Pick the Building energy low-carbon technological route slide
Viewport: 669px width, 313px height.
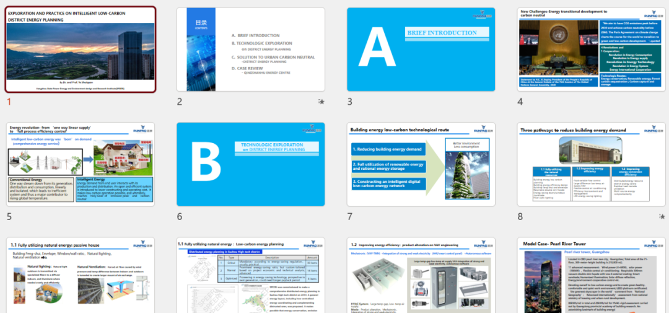pos(421,164)
